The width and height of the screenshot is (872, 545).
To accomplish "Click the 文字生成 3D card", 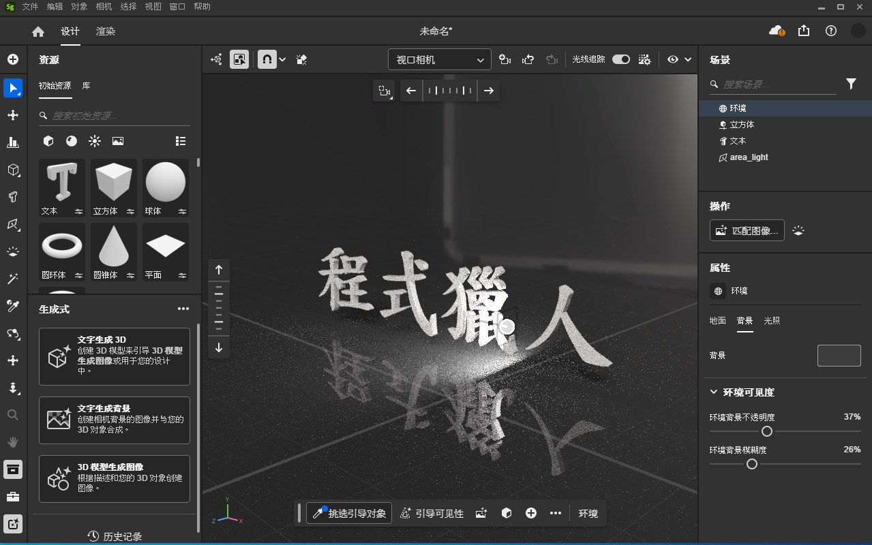I will 115,356.
